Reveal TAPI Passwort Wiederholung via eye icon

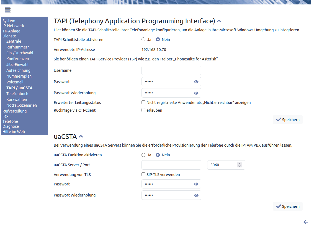tap(196, 93)
